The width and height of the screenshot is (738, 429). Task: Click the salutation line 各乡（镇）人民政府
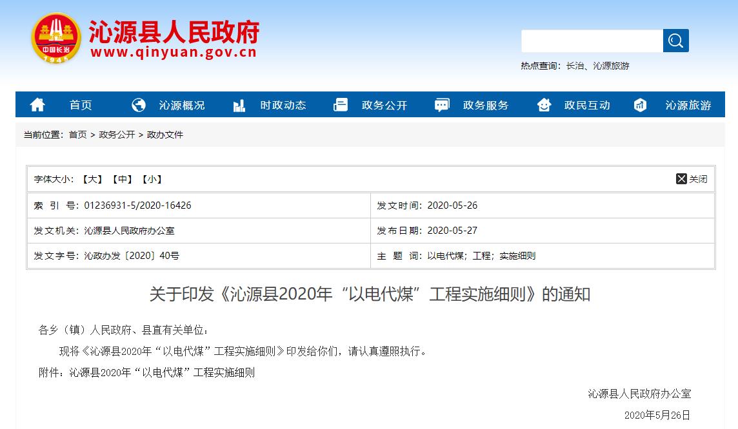tap(123, 330)
